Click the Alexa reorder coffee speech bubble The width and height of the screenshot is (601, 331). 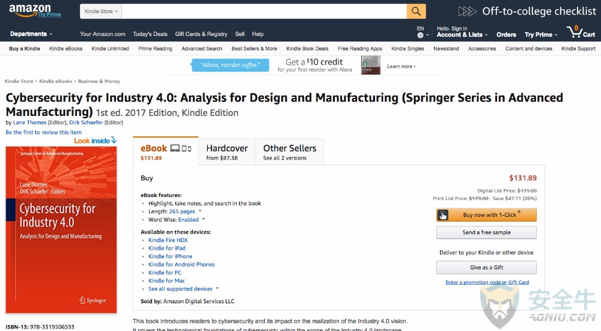tap(230, 65)
